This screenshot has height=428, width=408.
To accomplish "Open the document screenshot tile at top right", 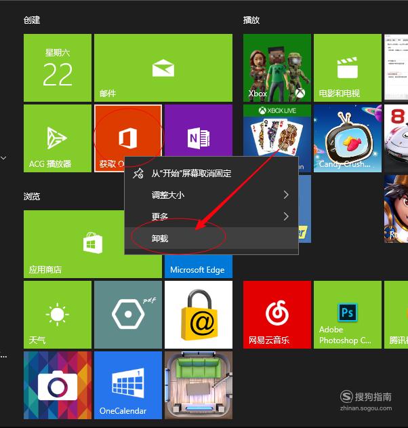I will point(396,67).
